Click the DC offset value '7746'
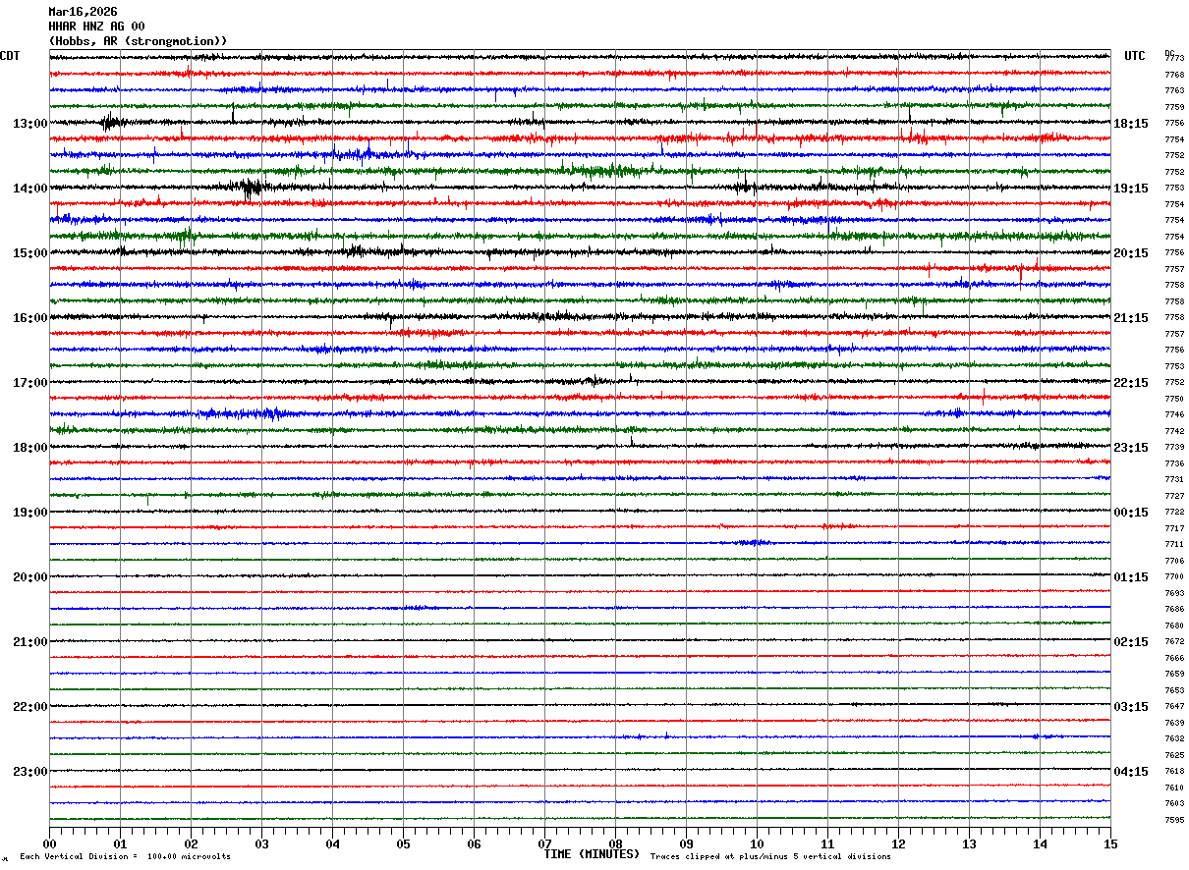The height and width of the screenshot is (870, 1189). pyautogui.click(x=1174, y=414)
